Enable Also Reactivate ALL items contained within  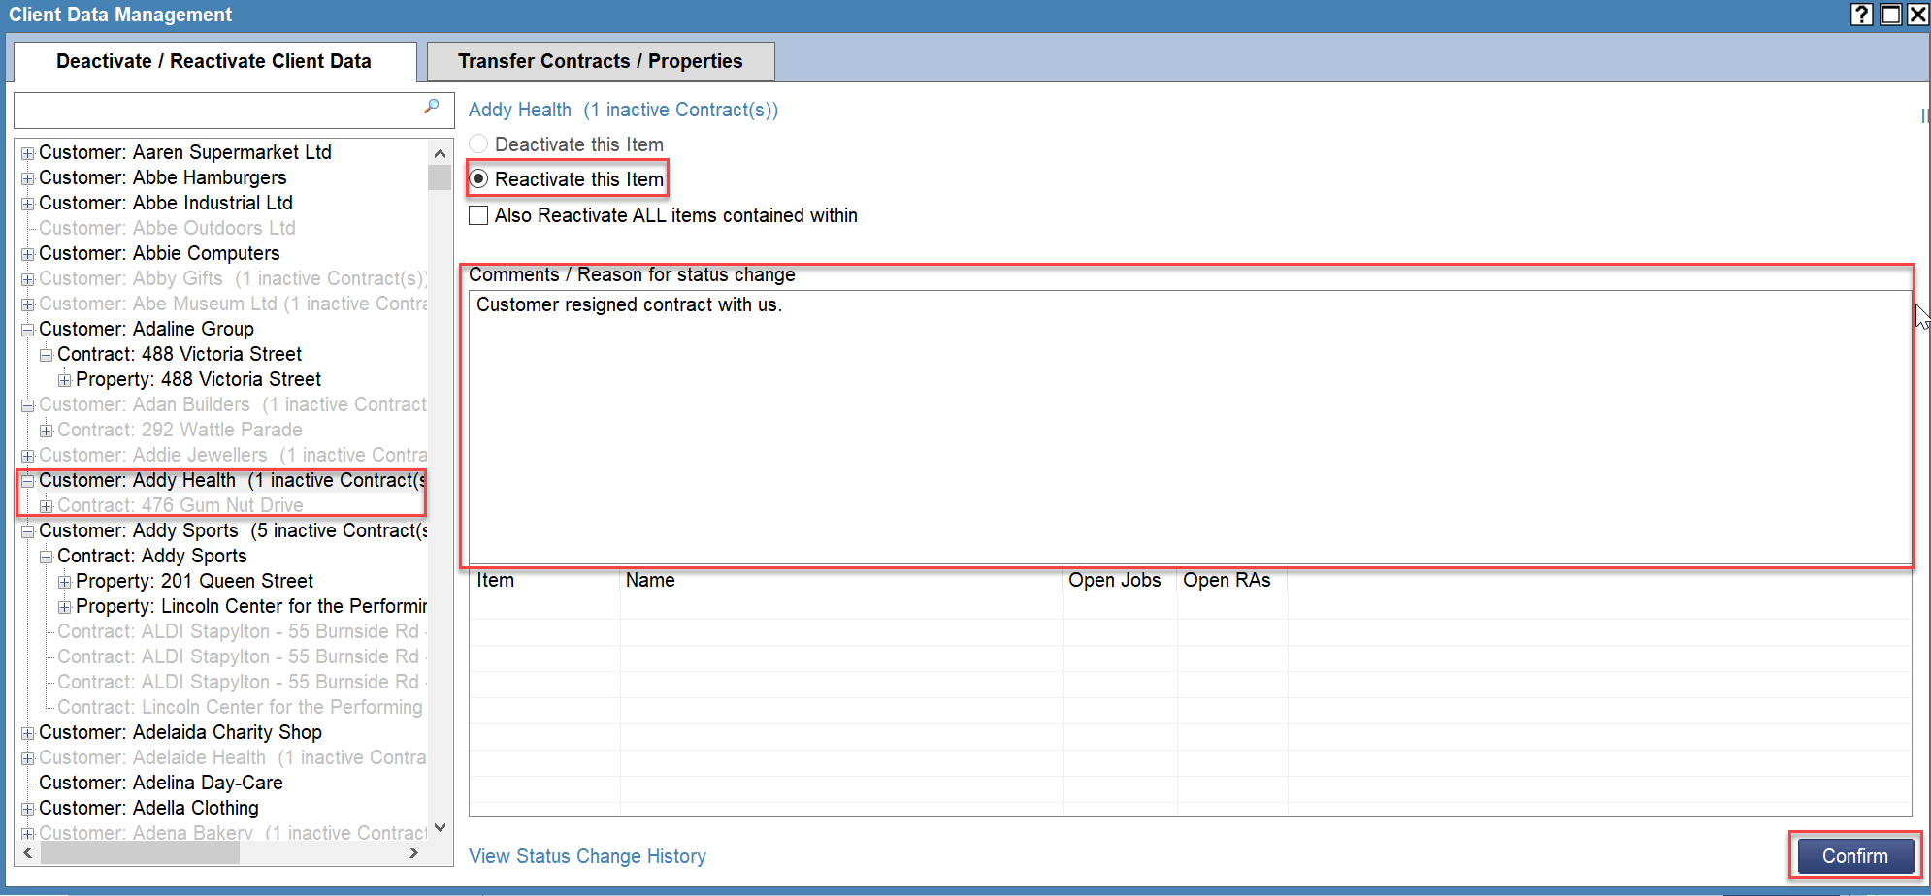pyautogui.click(x=478, y=214)
